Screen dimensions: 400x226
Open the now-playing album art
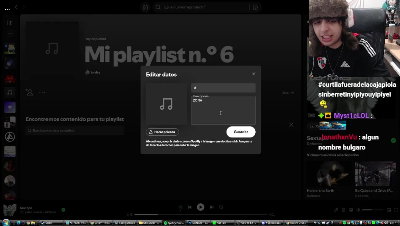point(10,210)
